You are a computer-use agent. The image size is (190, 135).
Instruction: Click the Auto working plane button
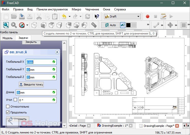point(110,25)
